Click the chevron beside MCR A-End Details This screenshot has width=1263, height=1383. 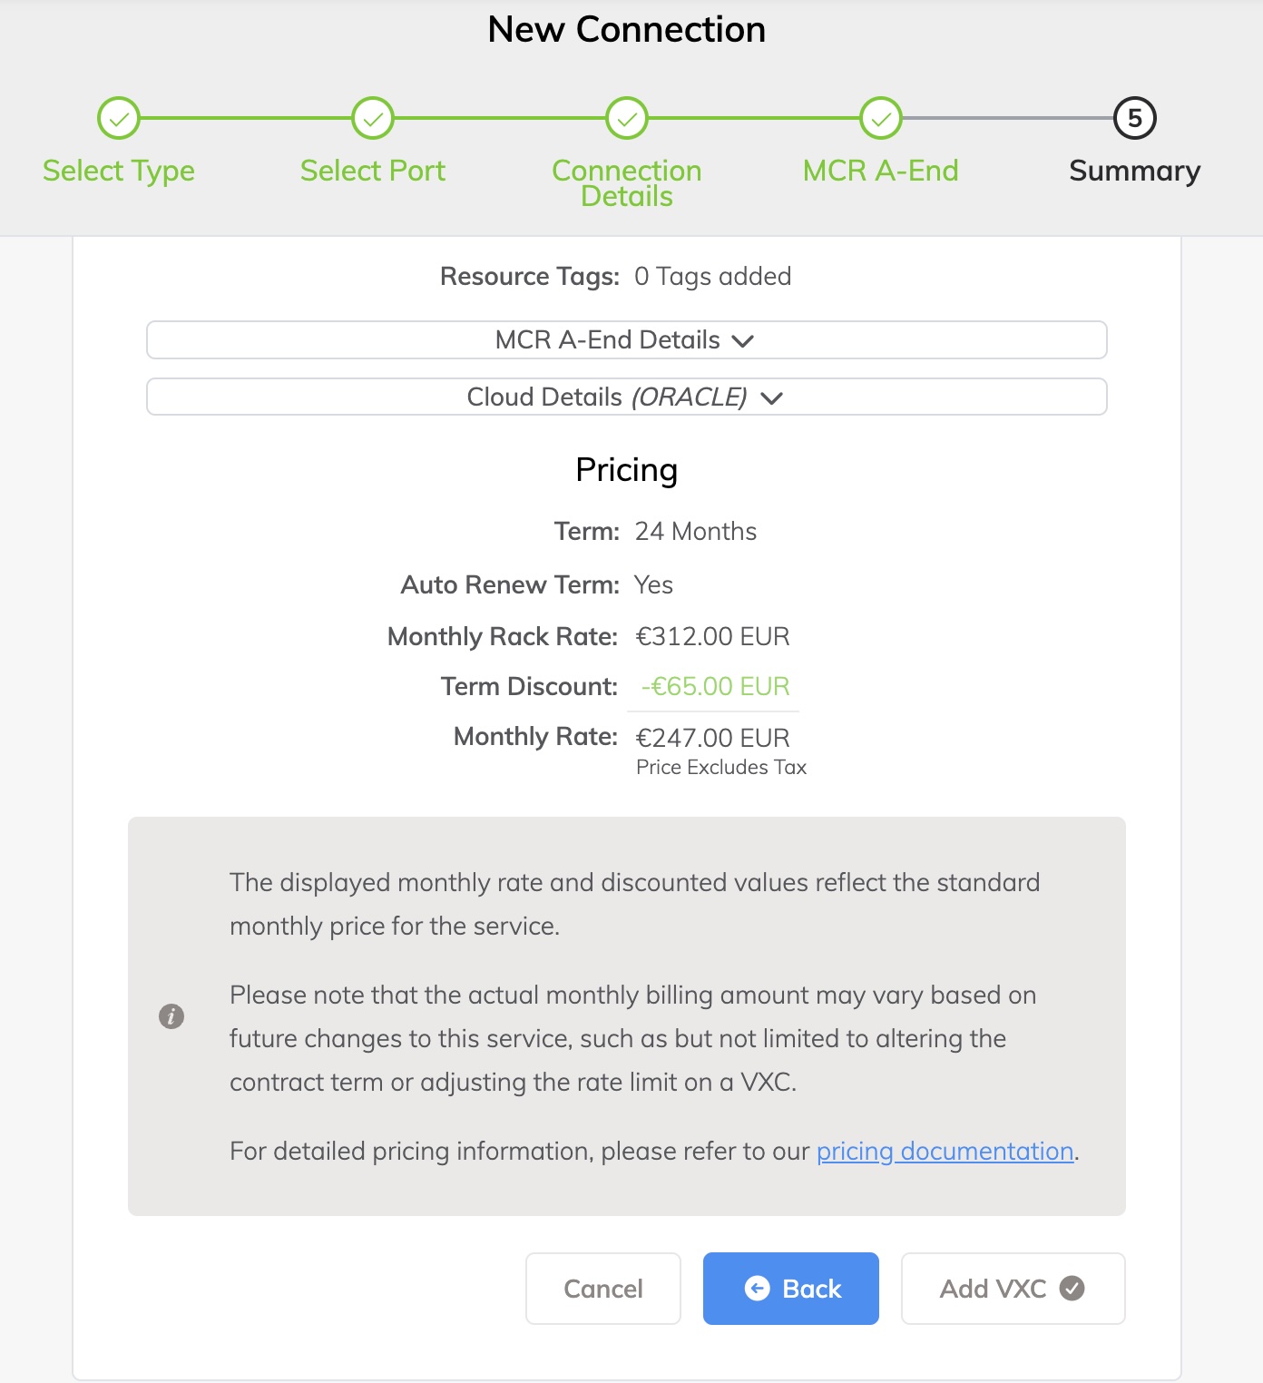(743, 341)
